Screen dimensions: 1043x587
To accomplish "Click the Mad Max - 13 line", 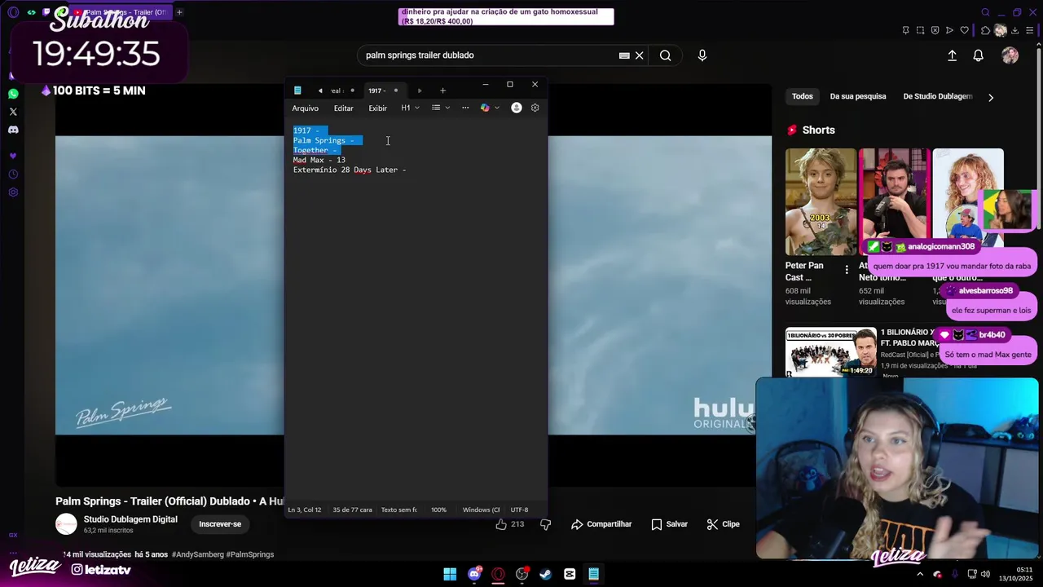I will click(319, 160).
